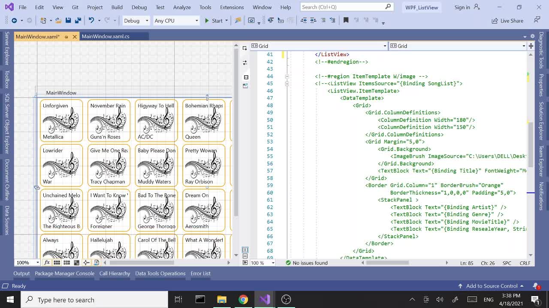The height and width of the screenshot is (308, 549).
Task: Open the Build menu
Action: [x=117, y=7]
